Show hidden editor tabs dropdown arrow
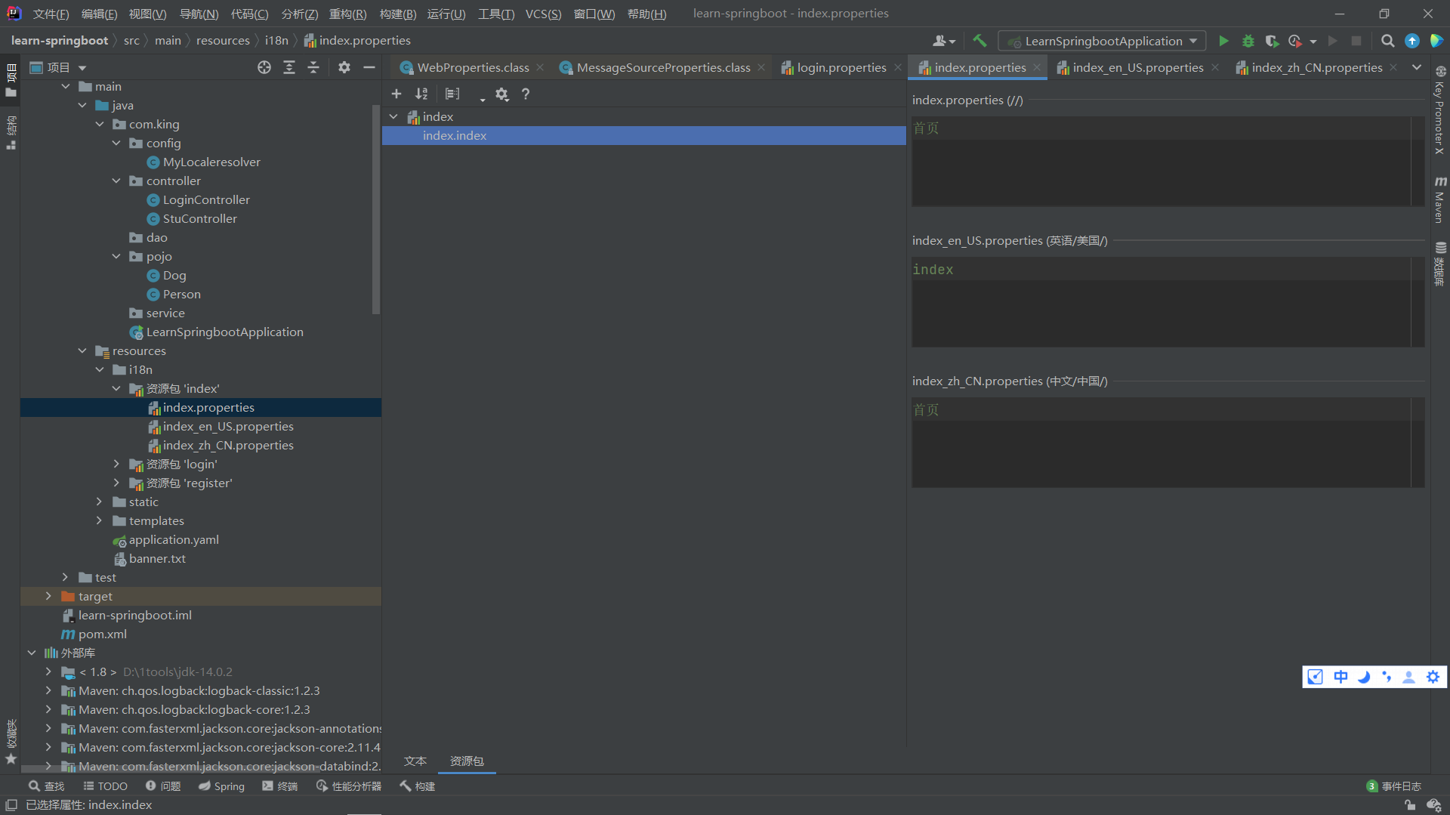 click(x=1417, y=67)
